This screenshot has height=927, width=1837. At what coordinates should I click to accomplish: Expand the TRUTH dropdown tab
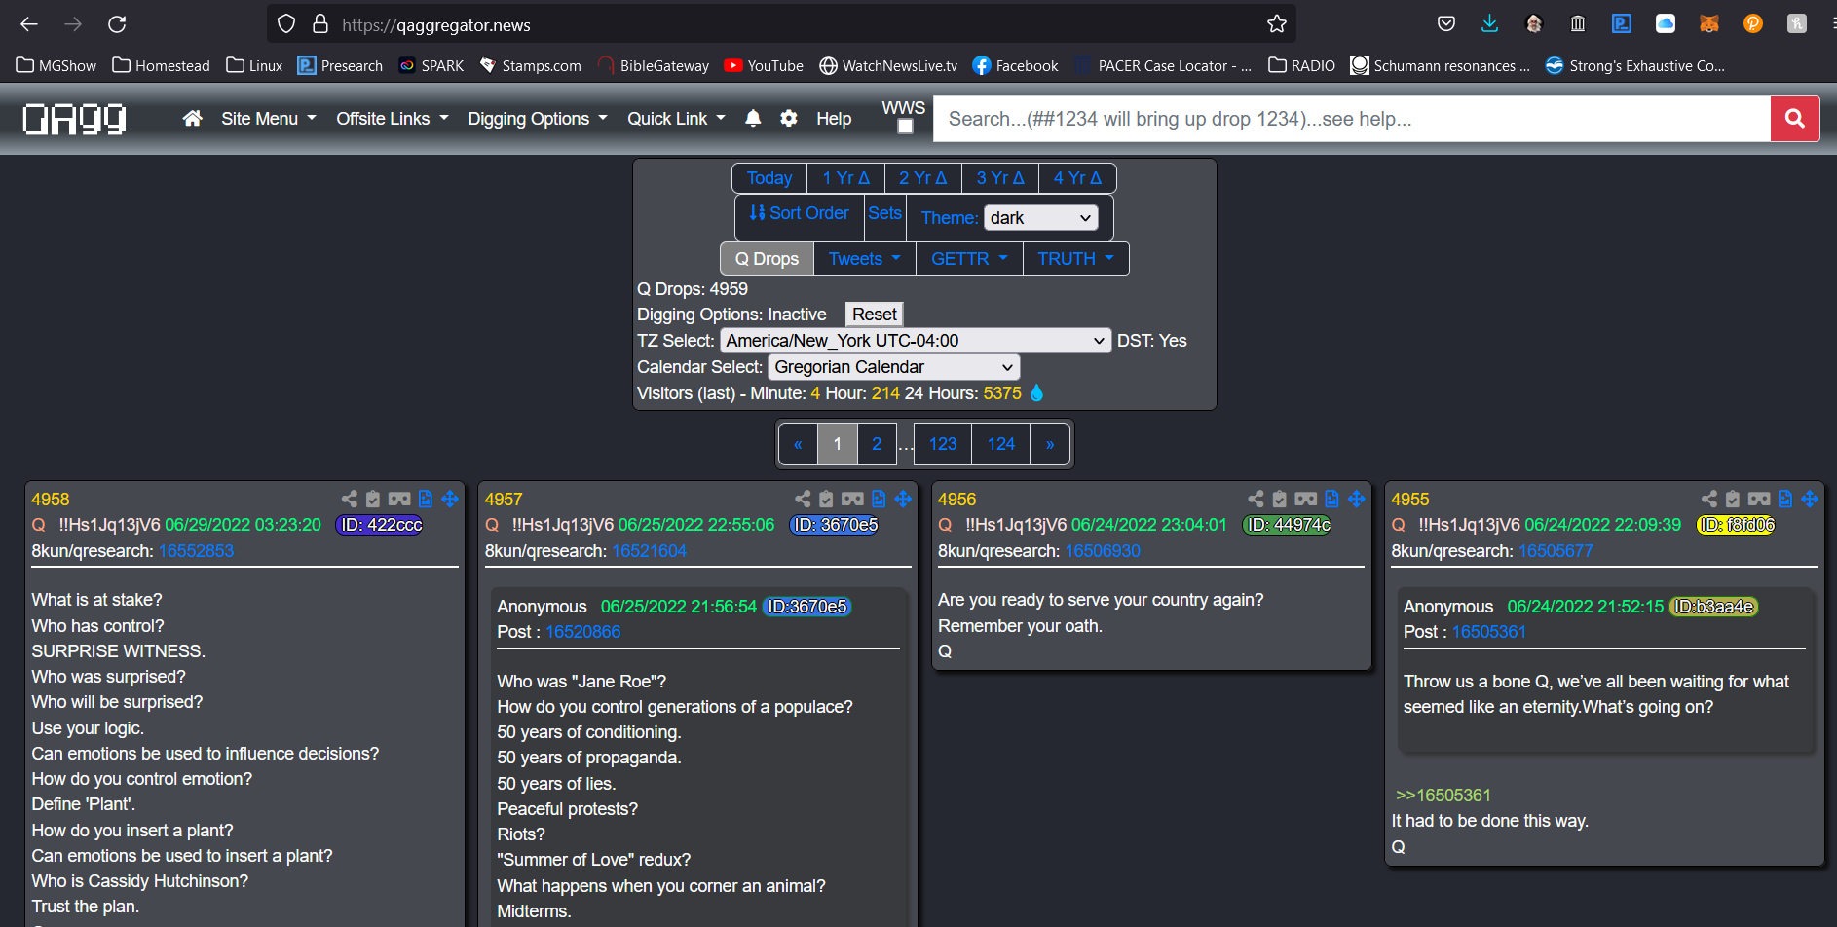1075,259
